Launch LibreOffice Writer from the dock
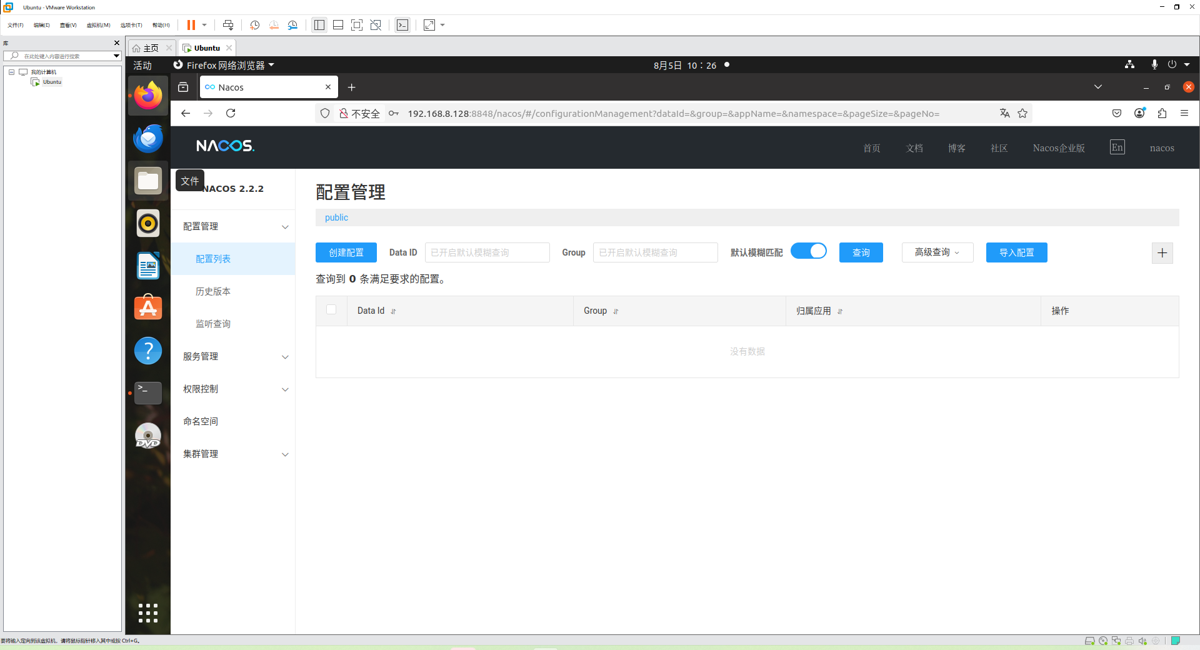This screenshot has width=1200, height=650. coord(148,266)
